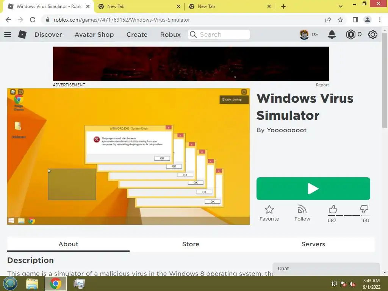
Task: Click the URL address bar
Action: (x=183, y=20)
